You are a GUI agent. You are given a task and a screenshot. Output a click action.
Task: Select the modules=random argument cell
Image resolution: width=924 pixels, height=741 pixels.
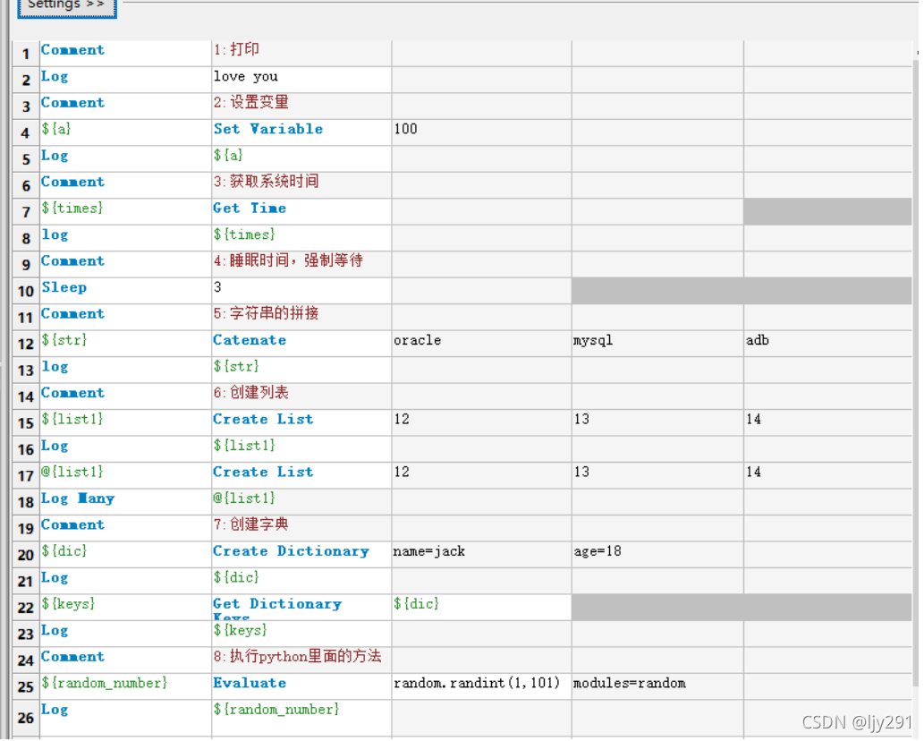click(x=657, y=686)
